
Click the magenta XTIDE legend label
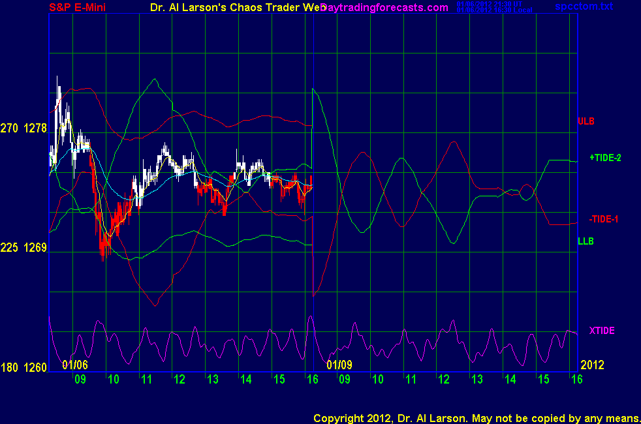pyautogui.click(x=602, y=331)
